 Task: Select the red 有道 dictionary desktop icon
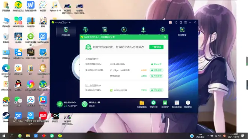coord(43,117)
